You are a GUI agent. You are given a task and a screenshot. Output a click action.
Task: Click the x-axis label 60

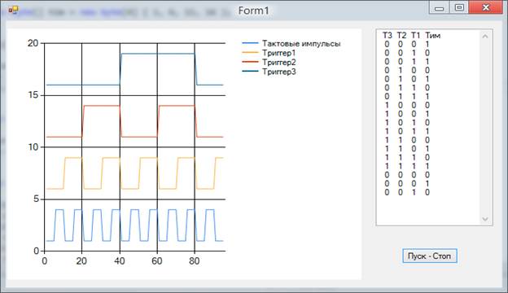(157, 261)
